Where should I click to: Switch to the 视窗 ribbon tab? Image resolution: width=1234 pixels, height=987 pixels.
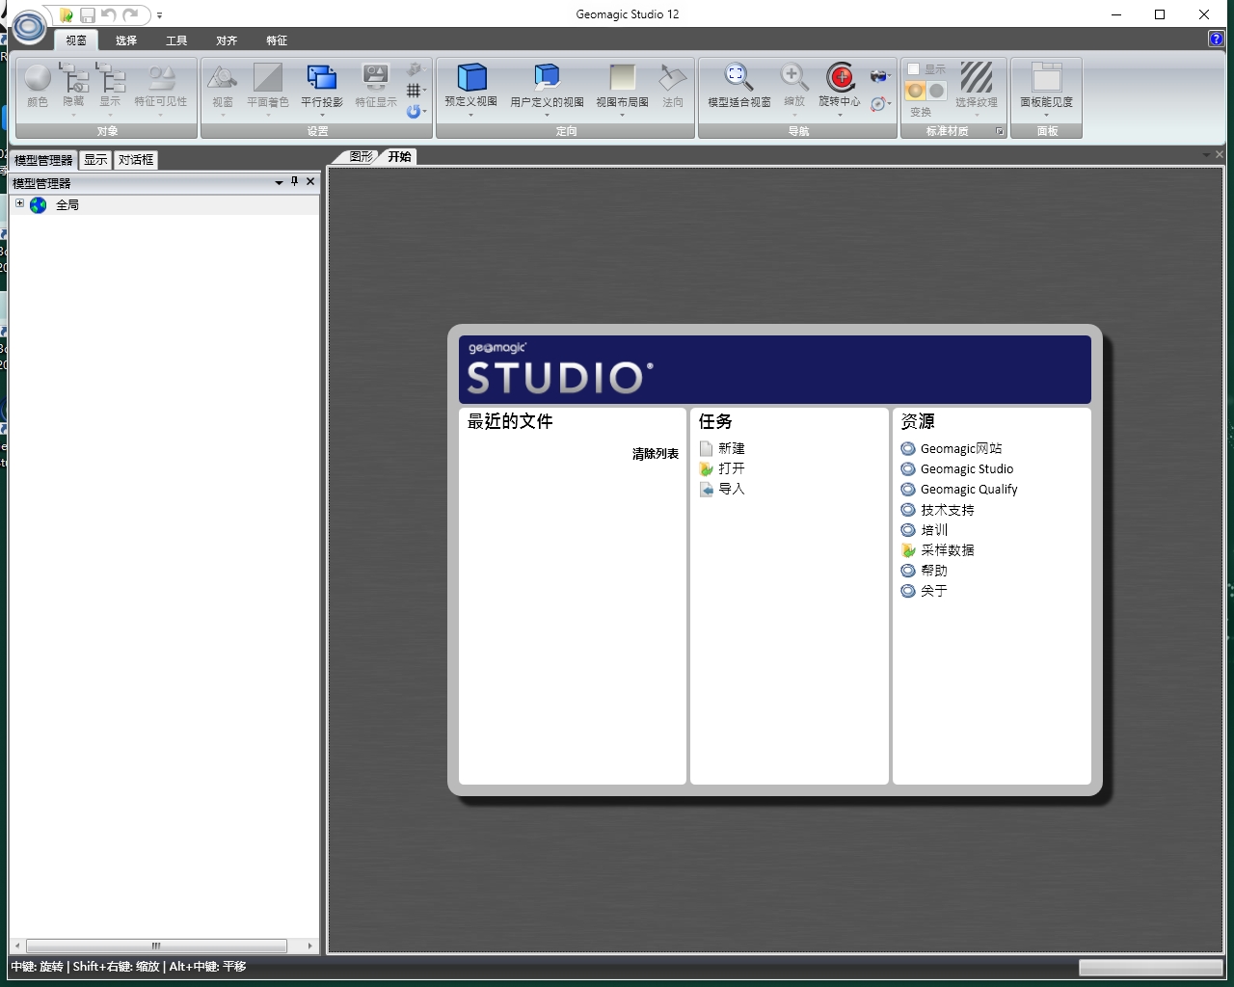click(76, 40)
